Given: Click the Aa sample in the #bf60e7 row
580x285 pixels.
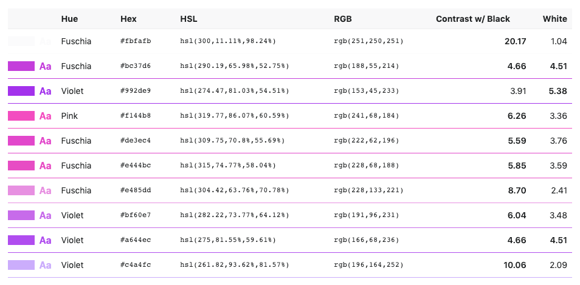Looking at the screenshot, I should pyautogui.click(x=45, y=215).
